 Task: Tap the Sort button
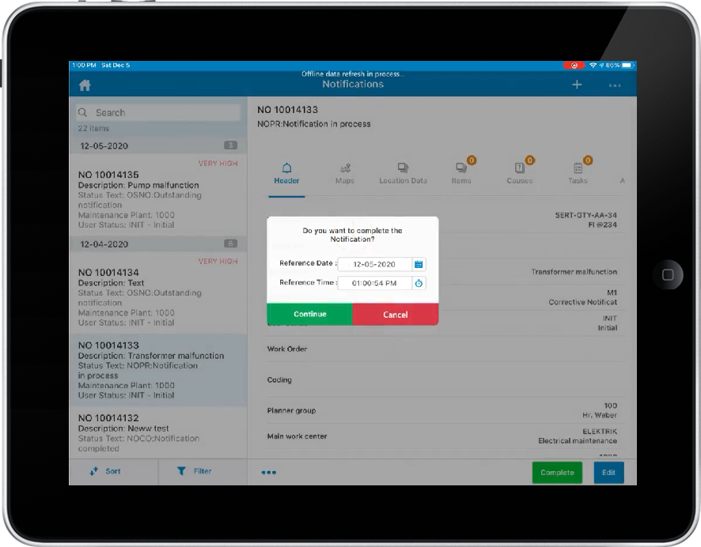106,471
